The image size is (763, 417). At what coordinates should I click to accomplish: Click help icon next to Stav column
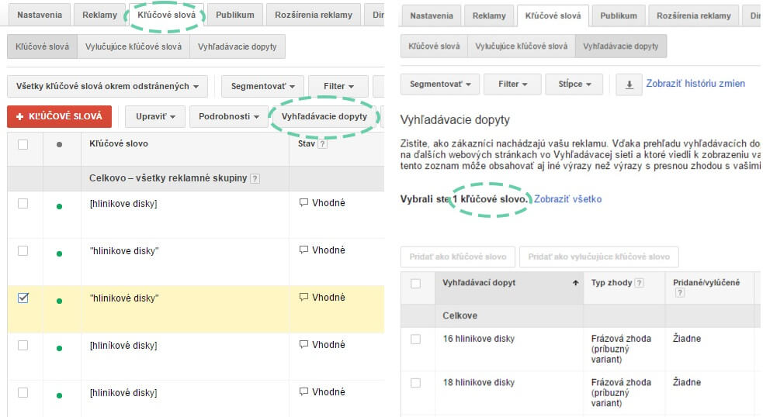[322, 144]
